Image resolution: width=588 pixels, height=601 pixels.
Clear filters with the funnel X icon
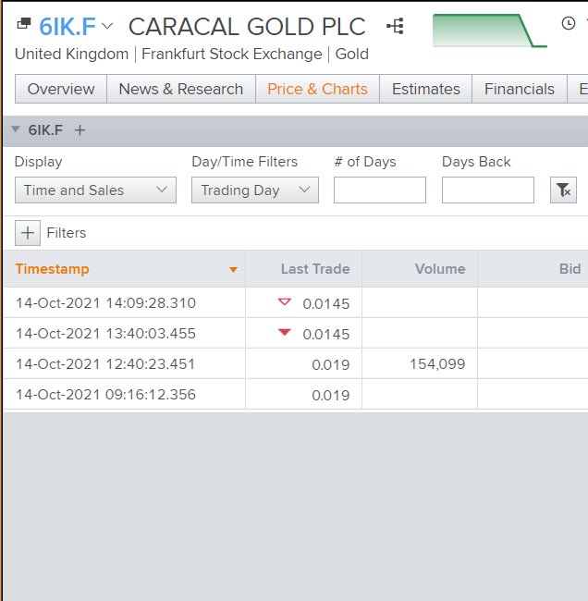click(563, 190)
